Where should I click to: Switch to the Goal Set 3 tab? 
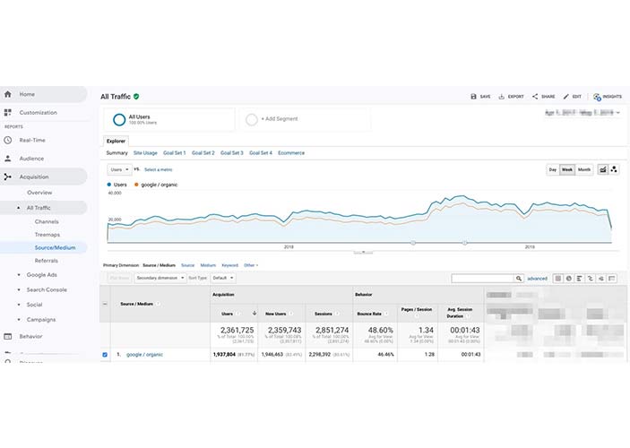coord(232,153)
